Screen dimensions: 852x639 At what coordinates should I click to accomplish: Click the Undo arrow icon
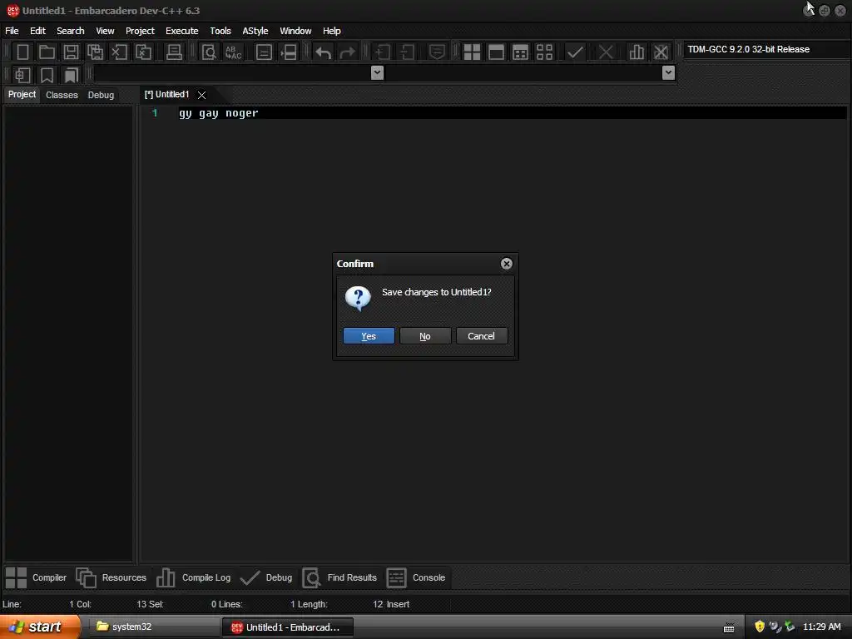(324, 52)
